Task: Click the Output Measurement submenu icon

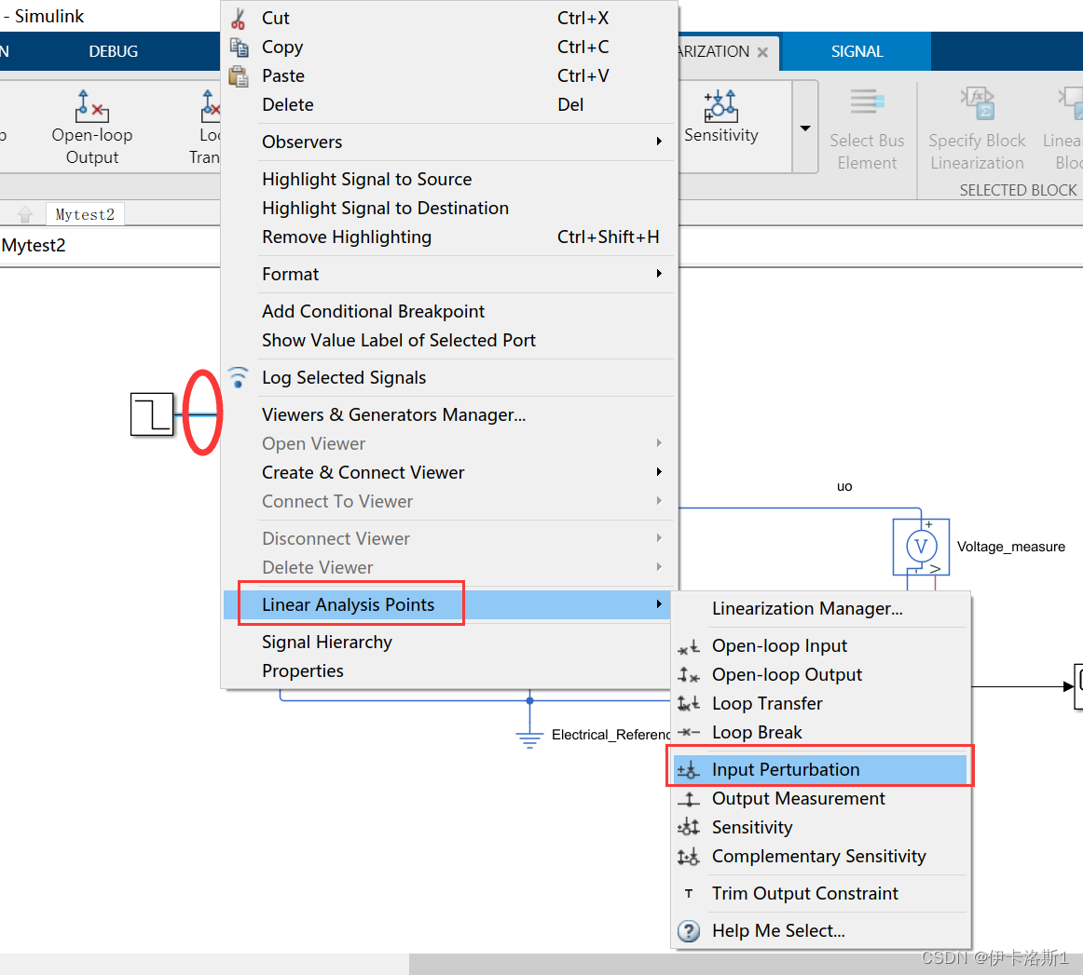Action: click(x=689, y=799)
